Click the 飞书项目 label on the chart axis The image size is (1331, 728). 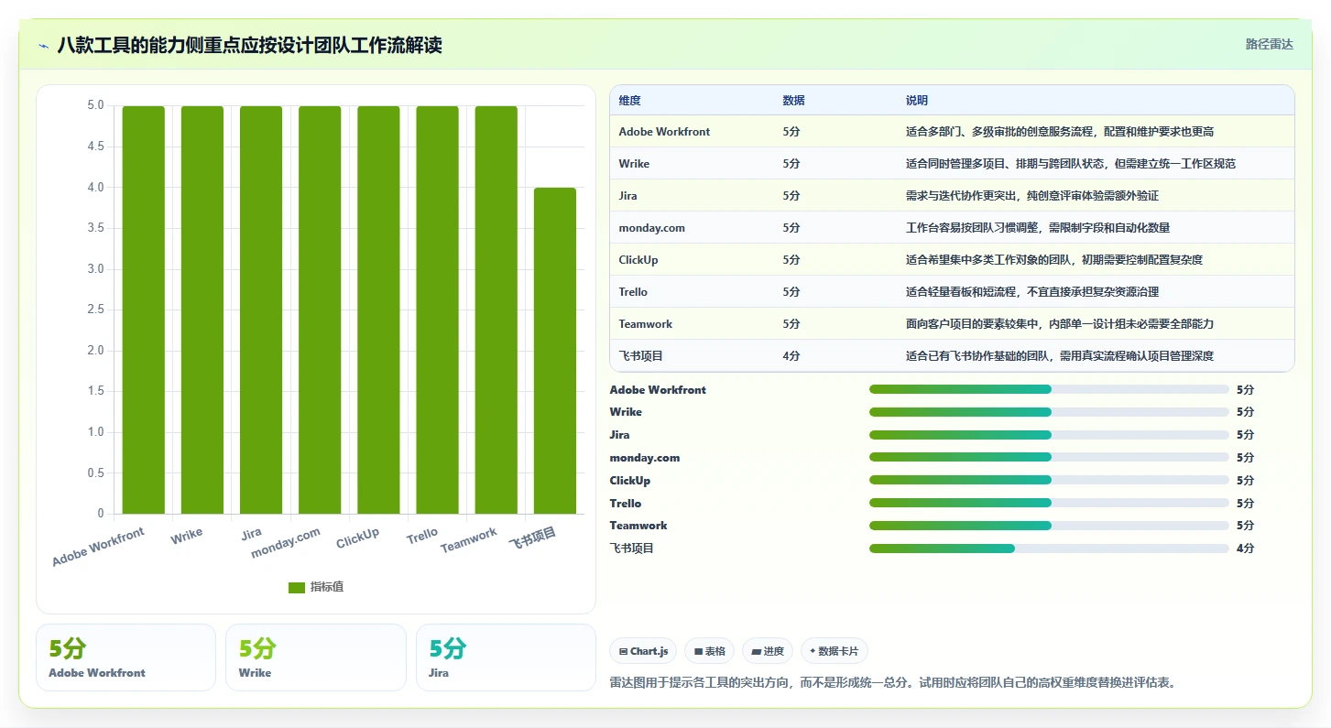533,538
